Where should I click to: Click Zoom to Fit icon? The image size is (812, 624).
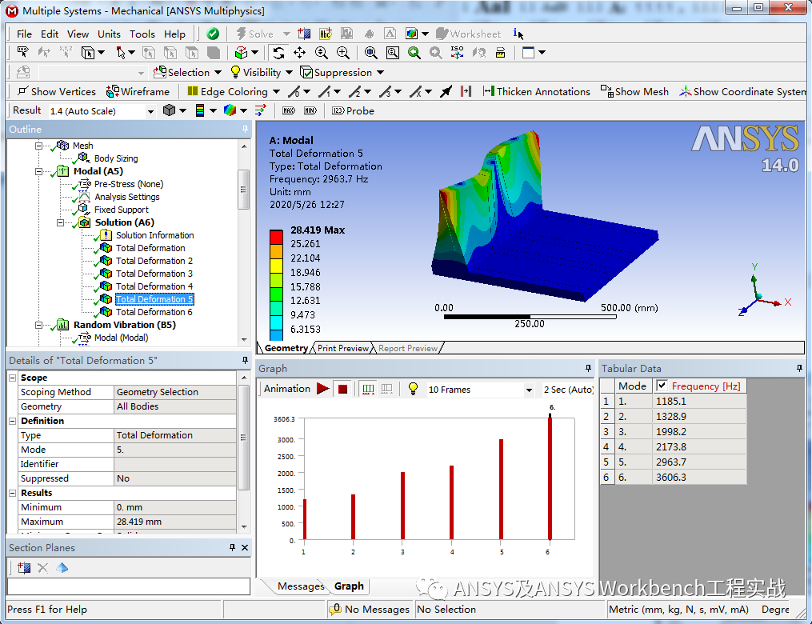370,53
